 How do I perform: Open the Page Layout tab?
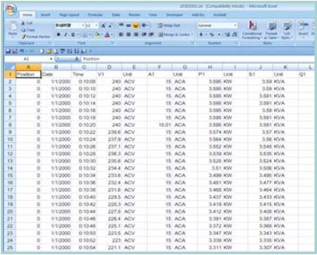tap(69, 15)
